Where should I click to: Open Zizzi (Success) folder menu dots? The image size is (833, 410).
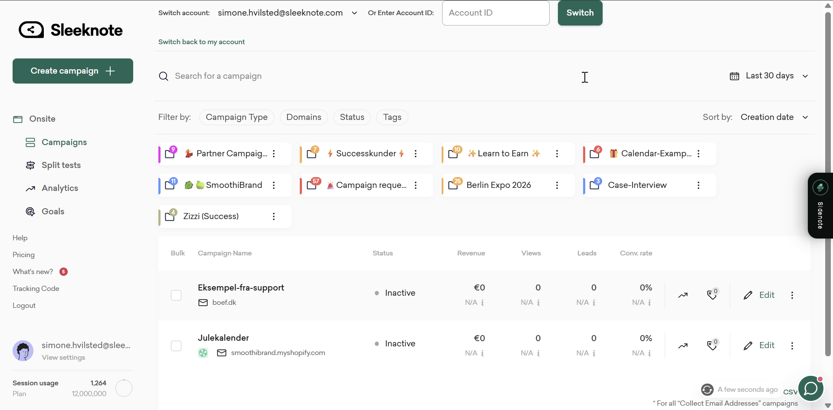click(x=274, y=216)
